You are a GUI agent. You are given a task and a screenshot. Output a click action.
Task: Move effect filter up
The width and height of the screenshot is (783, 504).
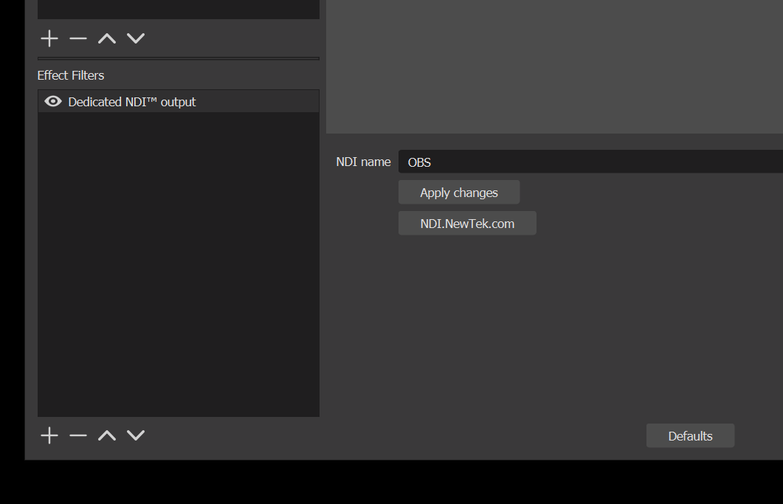coord(107,435)
